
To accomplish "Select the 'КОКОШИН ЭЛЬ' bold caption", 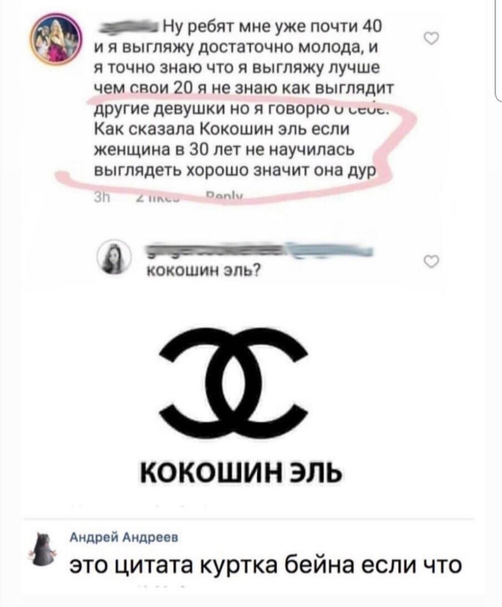I will 240,472.
